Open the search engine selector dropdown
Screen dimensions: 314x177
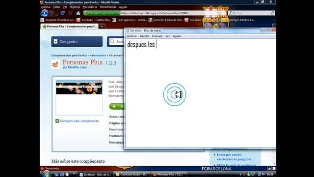point(232,13)
